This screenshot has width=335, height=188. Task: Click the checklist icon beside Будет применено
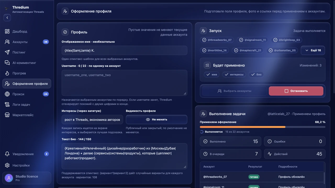coord(207,65)
